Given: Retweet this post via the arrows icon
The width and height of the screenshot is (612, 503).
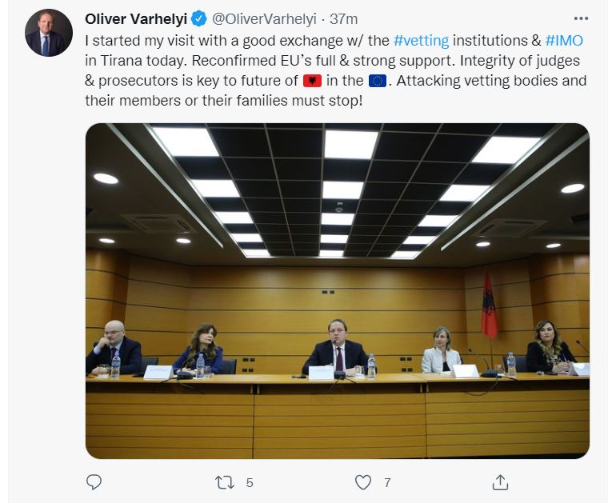Looking at the screenshot, I should click(225, 482).
